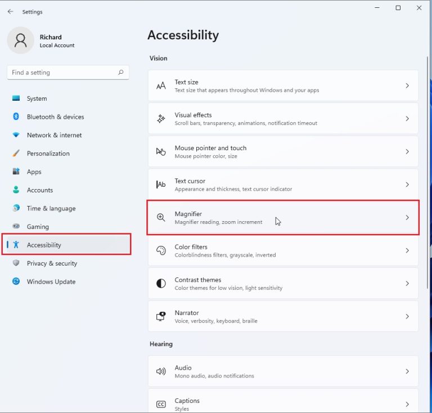Viewport: 432px width, 413px height.
Task: Open Mouse pointer and touch chevron arrow
Action: [407, 151]
